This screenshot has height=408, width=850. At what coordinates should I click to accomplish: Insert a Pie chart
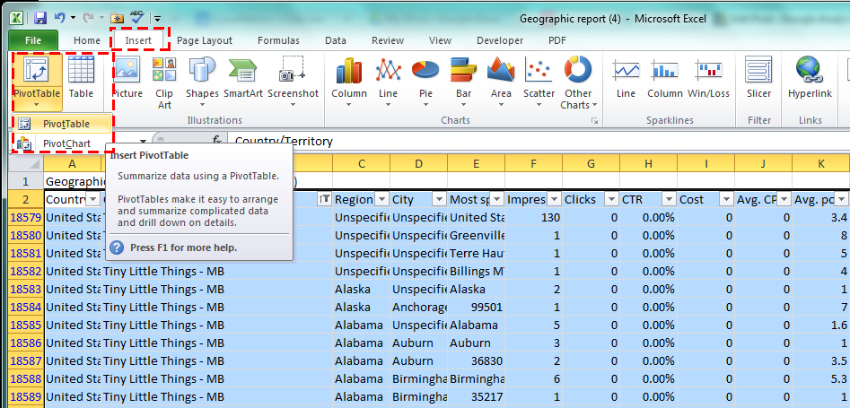click(425, 82)
